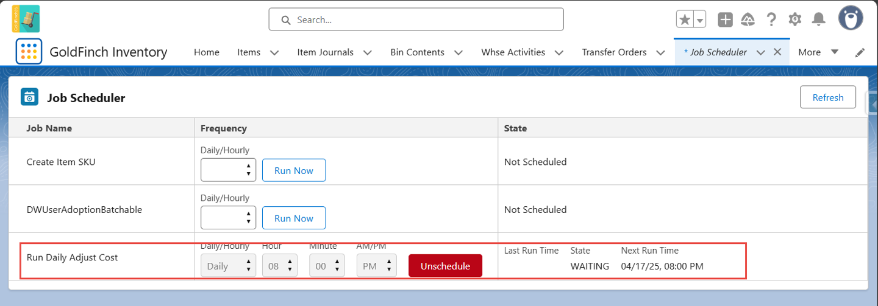Click Not Scheduled for Create Item SKU
This screenshot has height=306, width=878.
535,162
